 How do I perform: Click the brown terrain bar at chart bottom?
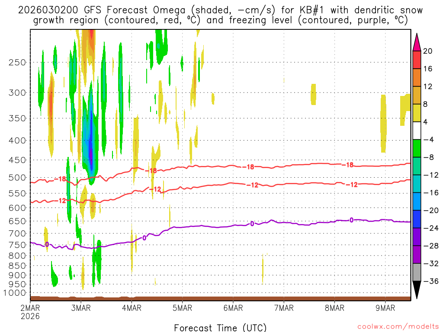pyautogui.click(x=220, y=298)
